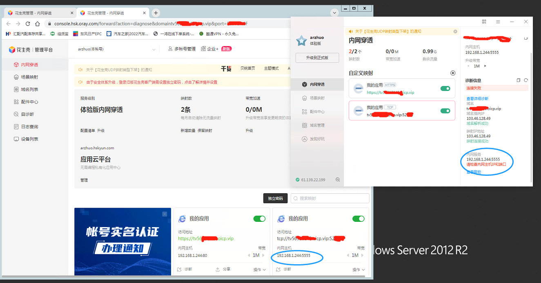541x283 pixels.
Task: Click the 升级到正式版 button
Action: pos(317,58)
